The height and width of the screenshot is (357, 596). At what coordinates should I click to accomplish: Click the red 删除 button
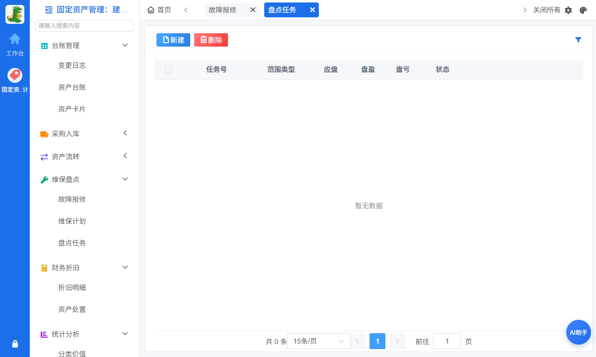pyautogui.click(x=211, y=40)
